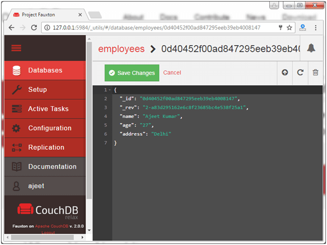Open the ajeet user account page

coord(45,186)
